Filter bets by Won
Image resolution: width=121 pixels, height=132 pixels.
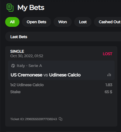[x=63, y=22]
